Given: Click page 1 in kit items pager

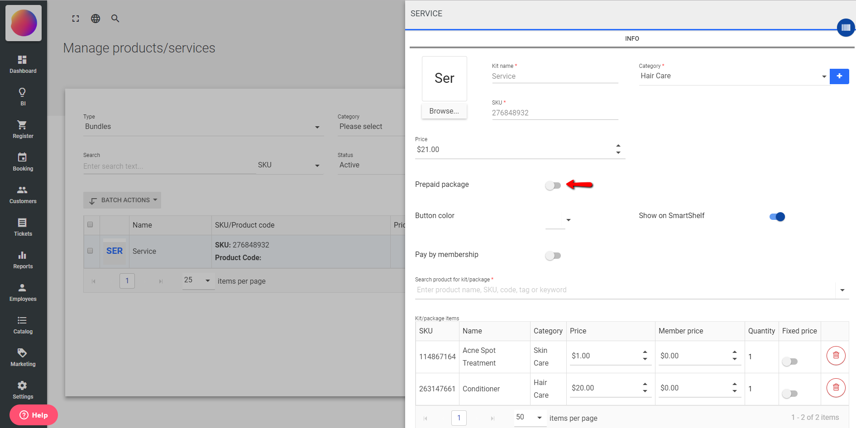Looking at the screenshot, I should coord(459,418).
